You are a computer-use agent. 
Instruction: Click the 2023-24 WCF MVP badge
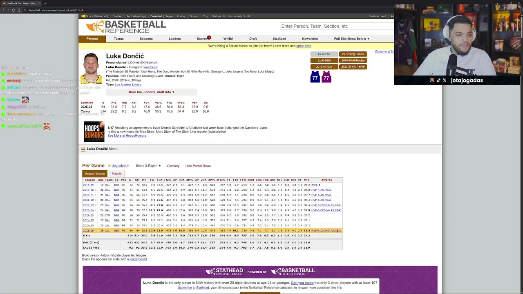click(353, 67)
